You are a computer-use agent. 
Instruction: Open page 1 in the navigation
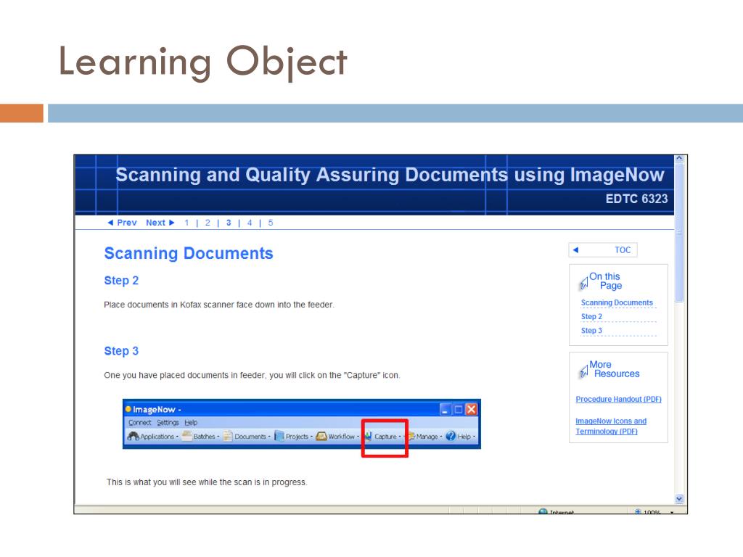point(186,223)
